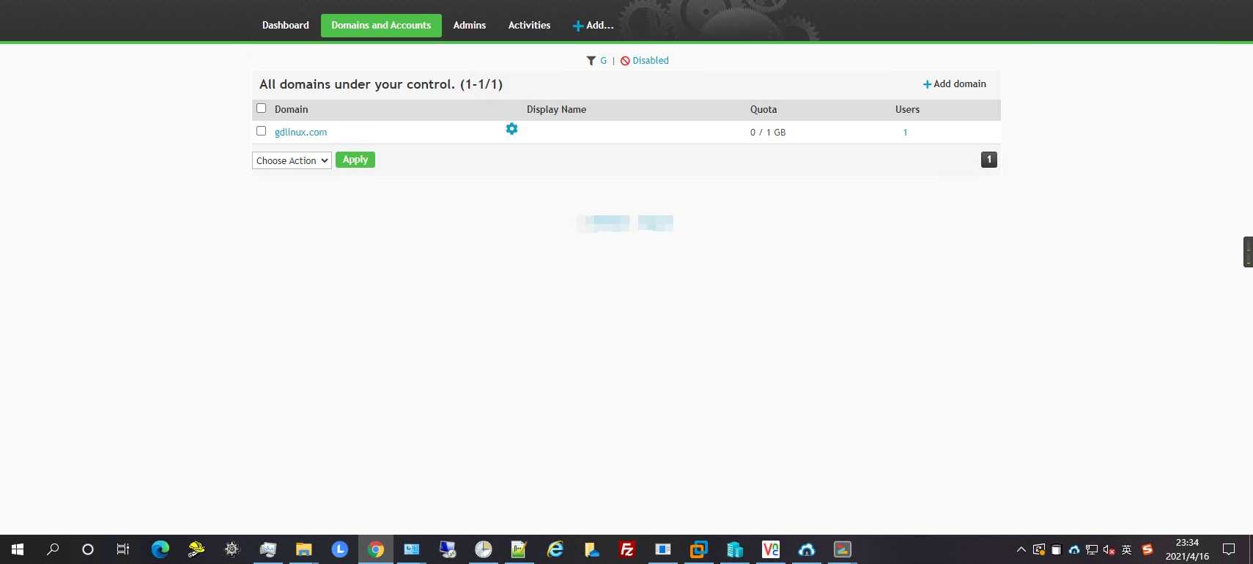
Task: Open the blue L app in taskbar
Action: pyautogui.click(x=339, y=549)
